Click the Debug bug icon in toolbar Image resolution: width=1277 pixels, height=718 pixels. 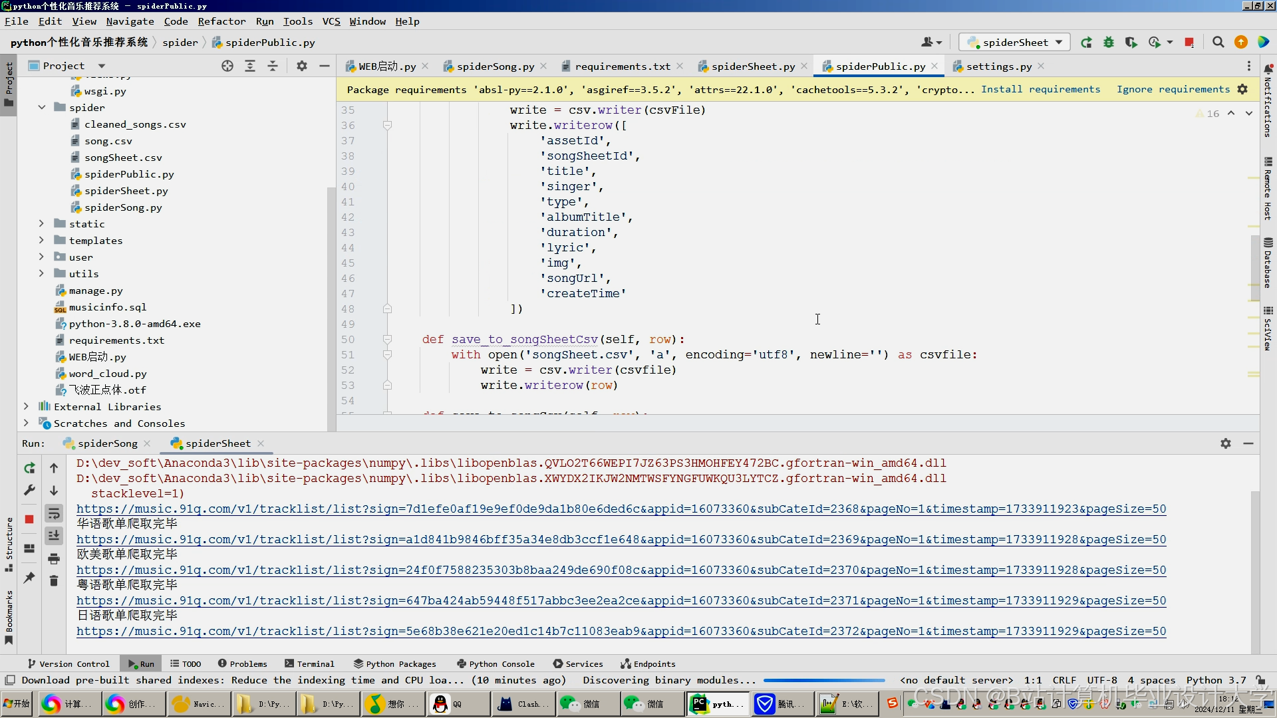pos(1109,43)
